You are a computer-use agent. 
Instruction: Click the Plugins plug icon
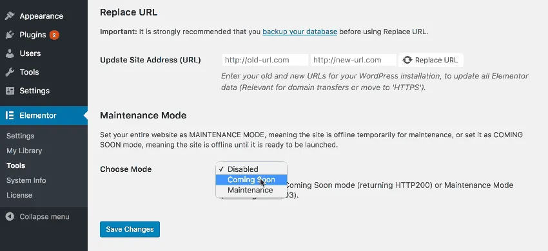tap(10, 35)
